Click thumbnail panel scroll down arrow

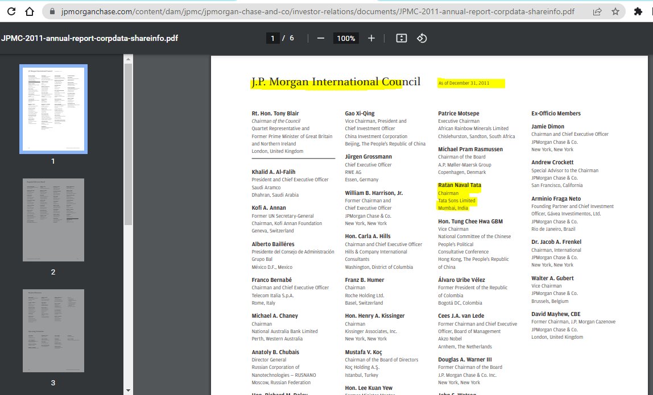129,390
